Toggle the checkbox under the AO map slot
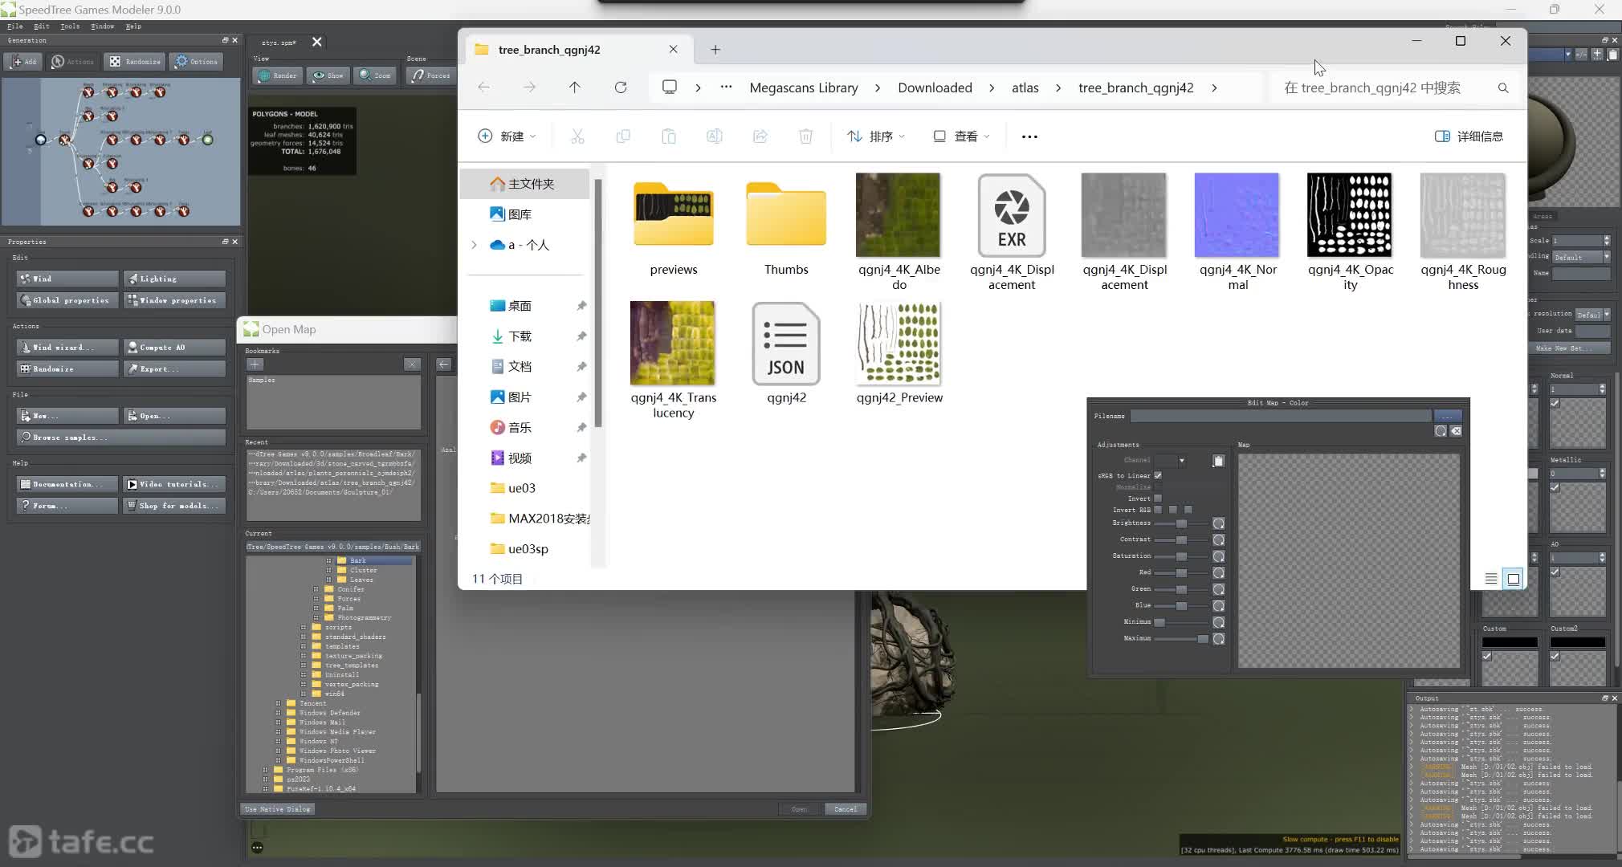Image resolution: width=1622 pixels, height=867 pixels. 1555,572
